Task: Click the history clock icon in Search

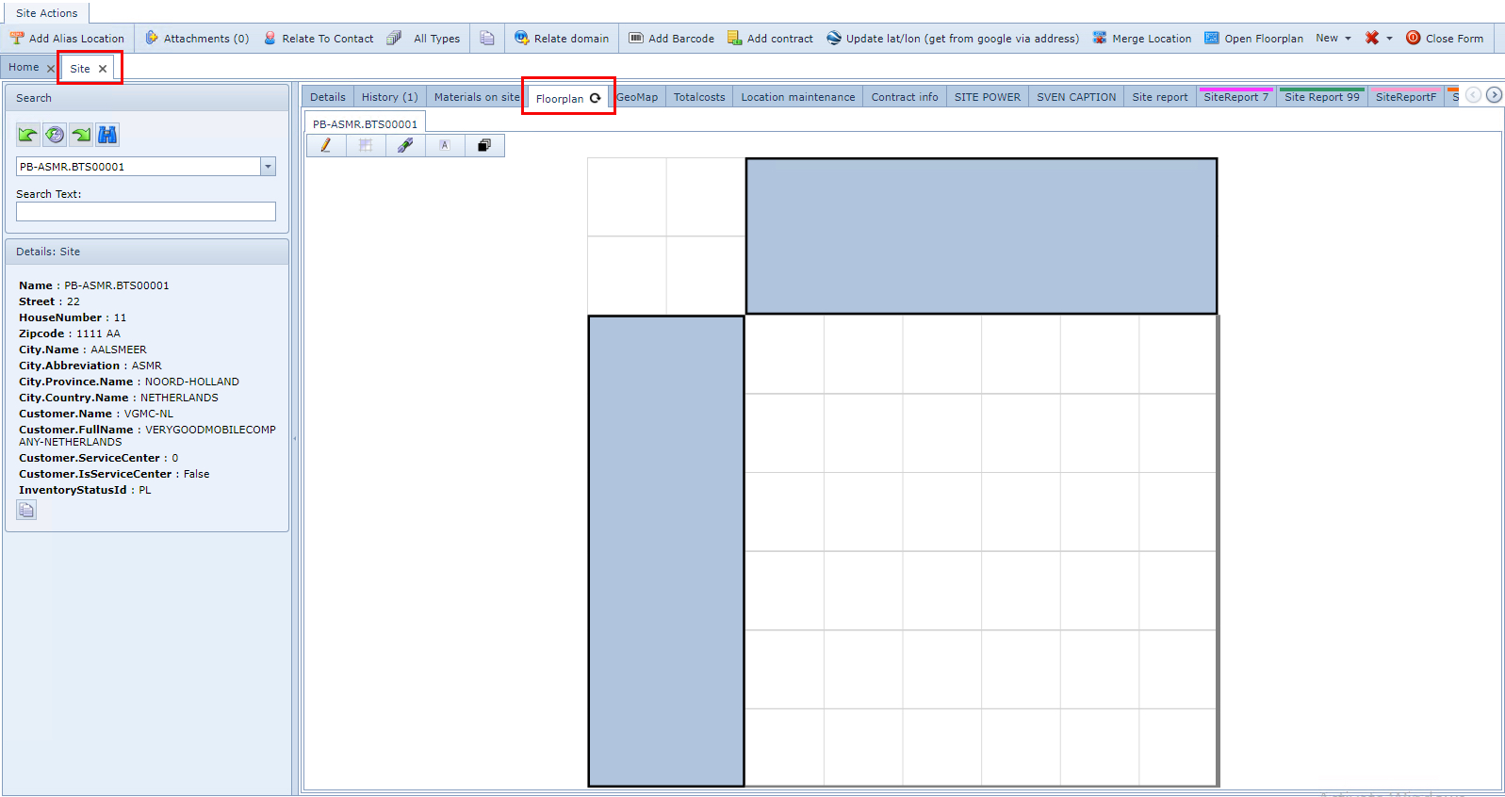Action: click(55, 135)
